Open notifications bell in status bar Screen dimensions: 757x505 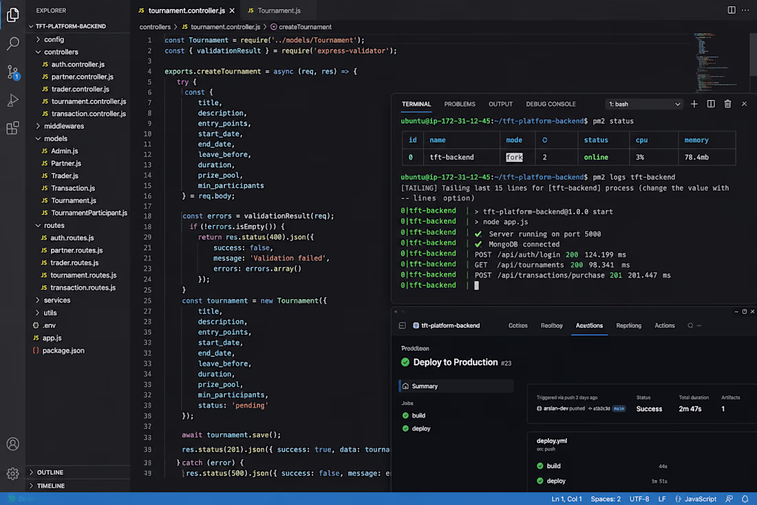click(745, 499)
